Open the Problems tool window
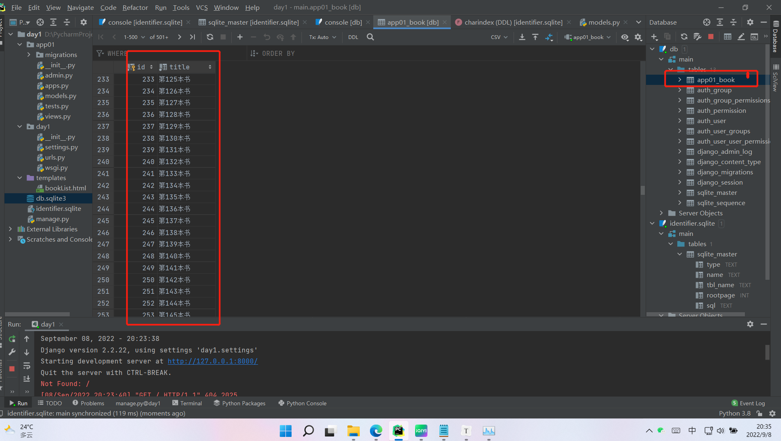The image size is (781, 441). click(x=88, y=403)
